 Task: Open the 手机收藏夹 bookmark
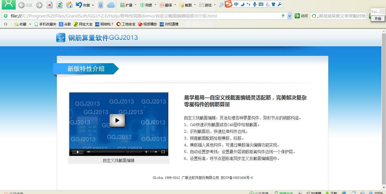coord(45,24)
